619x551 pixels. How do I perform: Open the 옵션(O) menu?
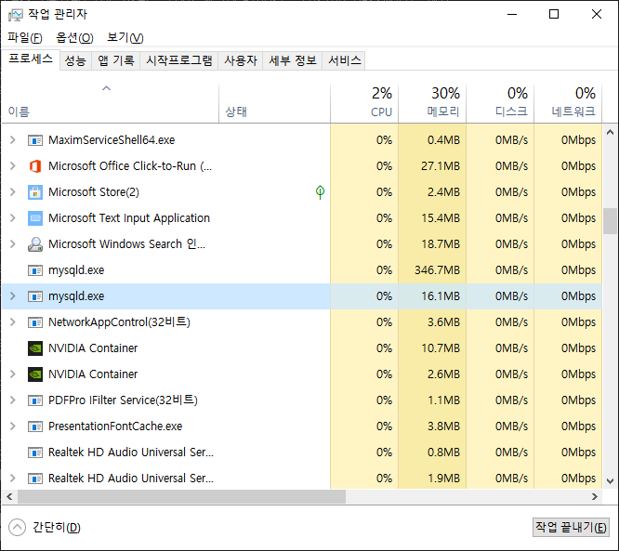(74, 37)
